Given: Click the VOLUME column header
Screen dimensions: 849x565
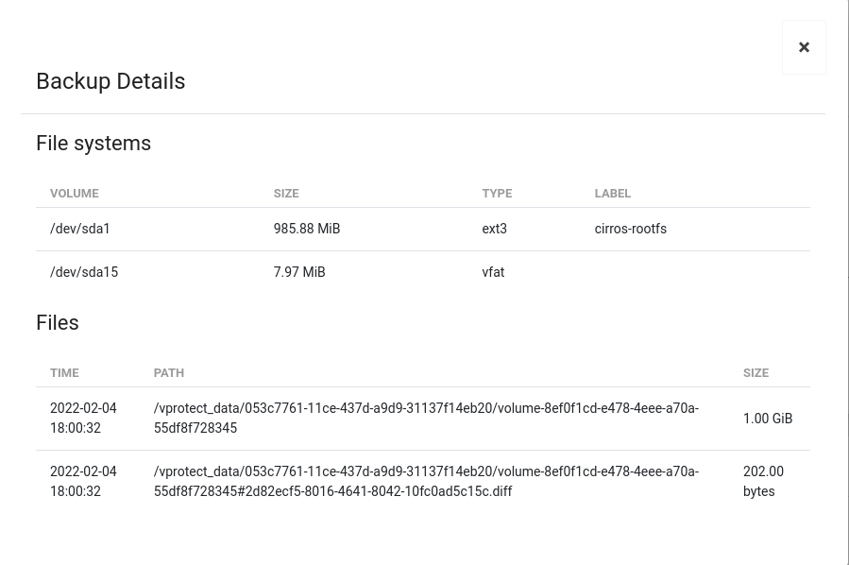Looking at the screenshot, I should [75, 194].
